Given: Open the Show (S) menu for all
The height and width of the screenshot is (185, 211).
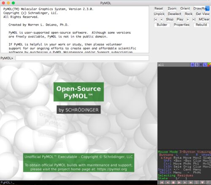Looking at the screenshot, I should [197, 65].
